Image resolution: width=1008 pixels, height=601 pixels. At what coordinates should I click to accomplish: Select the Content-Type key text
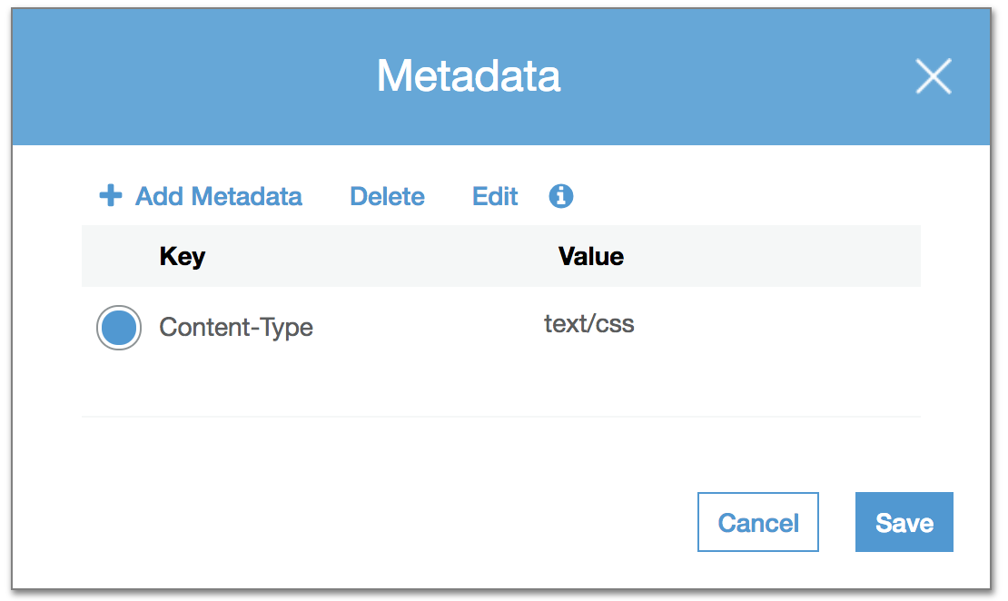click(236, 328)
